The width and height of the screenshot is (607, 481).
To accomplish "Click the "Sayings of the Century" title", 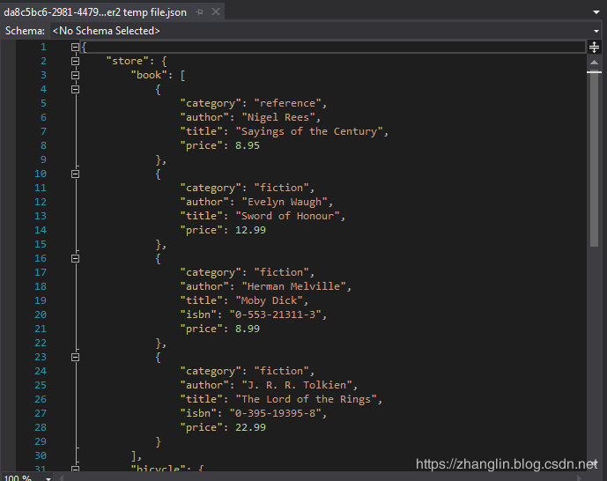I will tap(309, 131).
